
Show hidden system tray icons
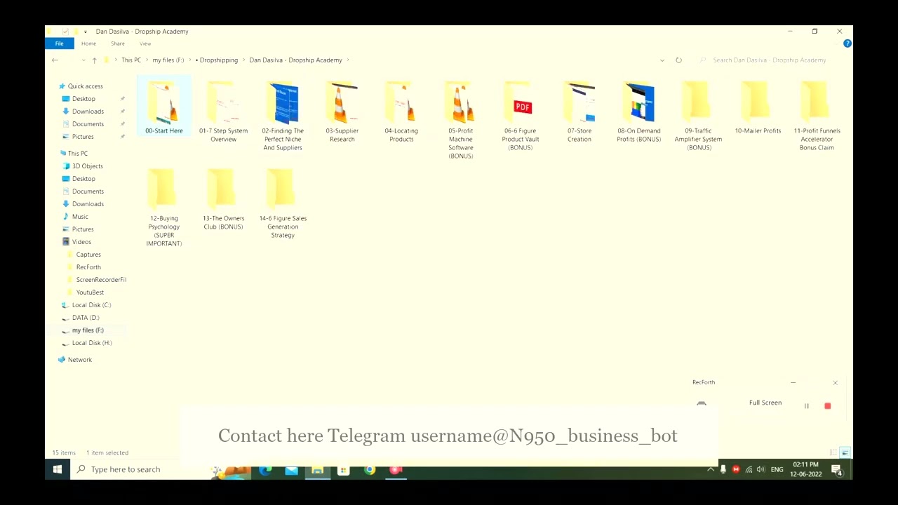tap(711, 470)
